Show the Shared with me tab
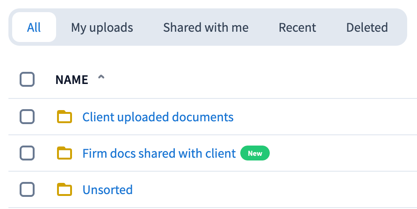The height and width of the screenshot is (209, 417). click(206, 28)
